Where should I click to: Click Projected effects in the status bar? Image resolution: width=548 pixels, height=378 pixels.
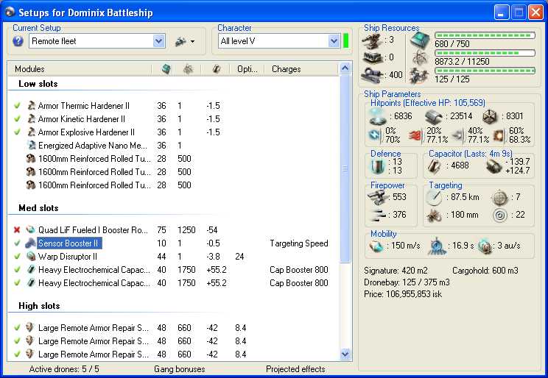click(x=295, y=369)
